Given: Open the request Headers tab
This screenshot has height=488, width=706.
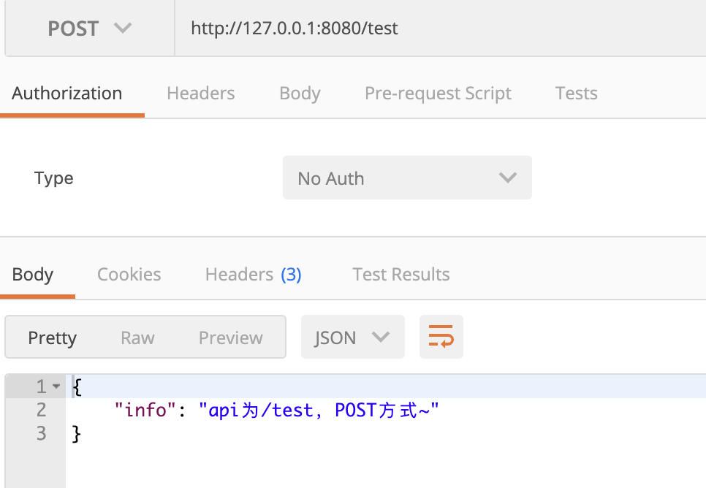Looking at the screenshot, I should pos(201,94).
